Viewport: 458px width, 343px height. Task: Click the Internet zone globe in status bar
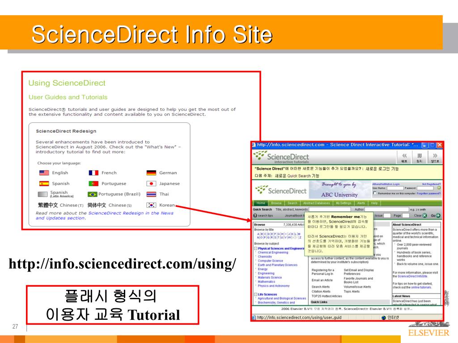pos(384,318)
